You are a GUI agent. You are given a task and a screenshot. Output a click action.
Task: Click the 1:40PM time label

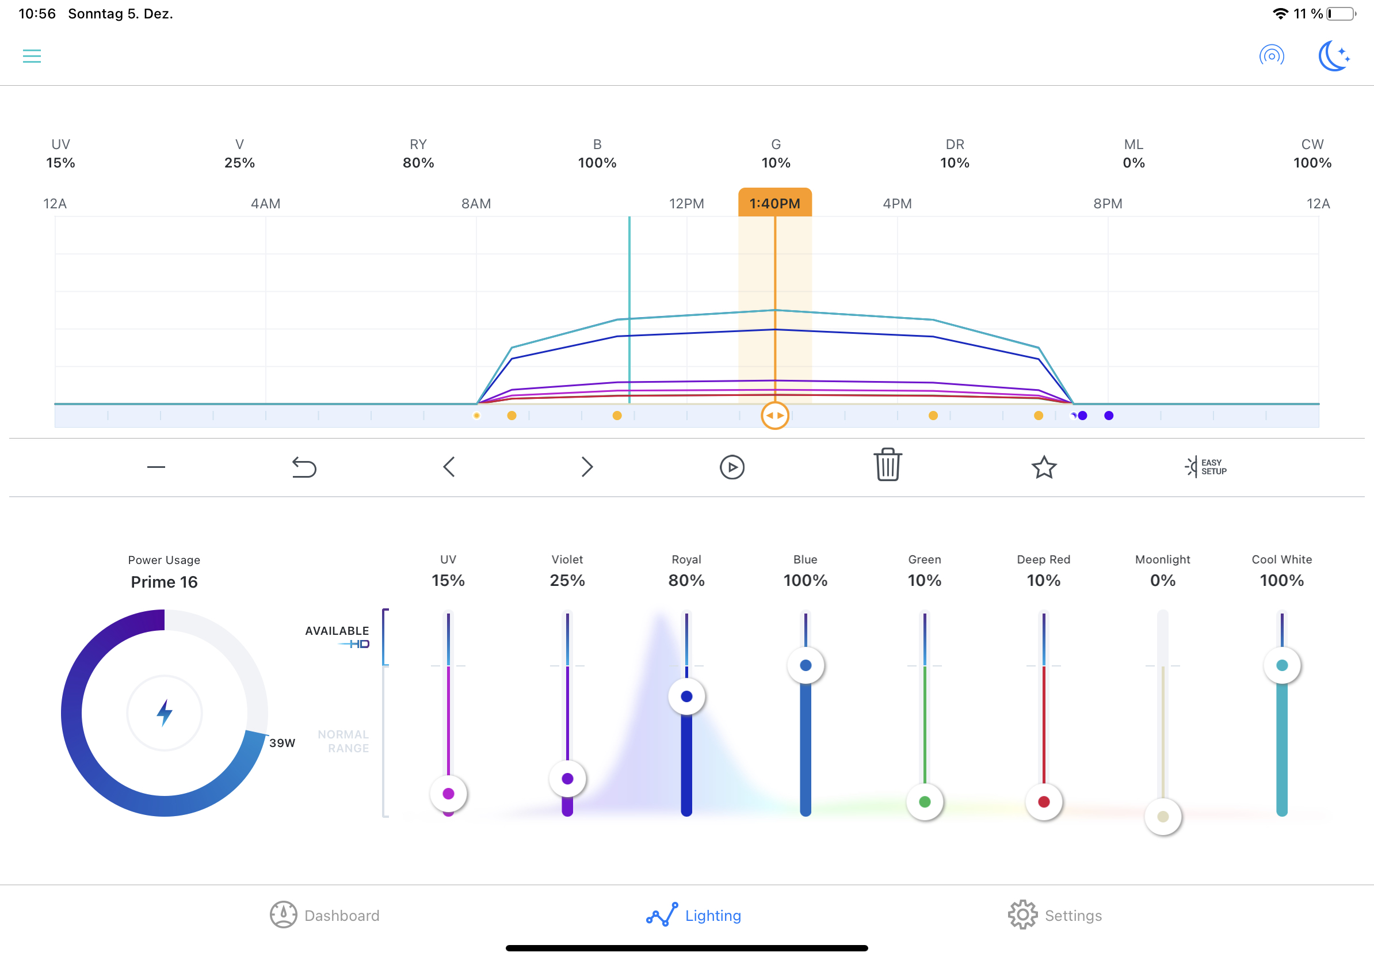click(x=774, y=204)
